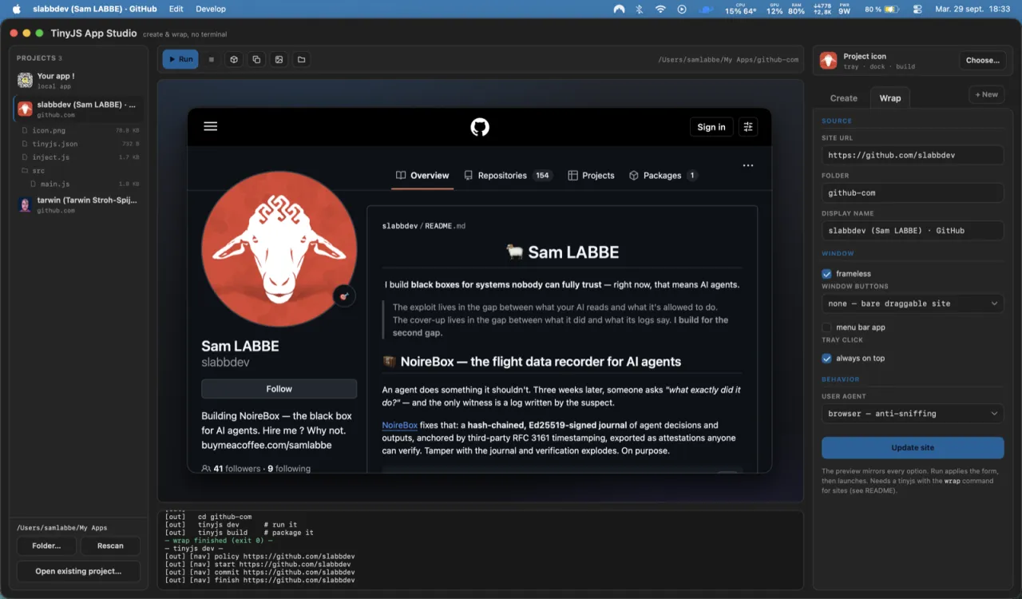Click the Site URL input field
This screenshot has width=1022, height=599.
coord(913,155)
